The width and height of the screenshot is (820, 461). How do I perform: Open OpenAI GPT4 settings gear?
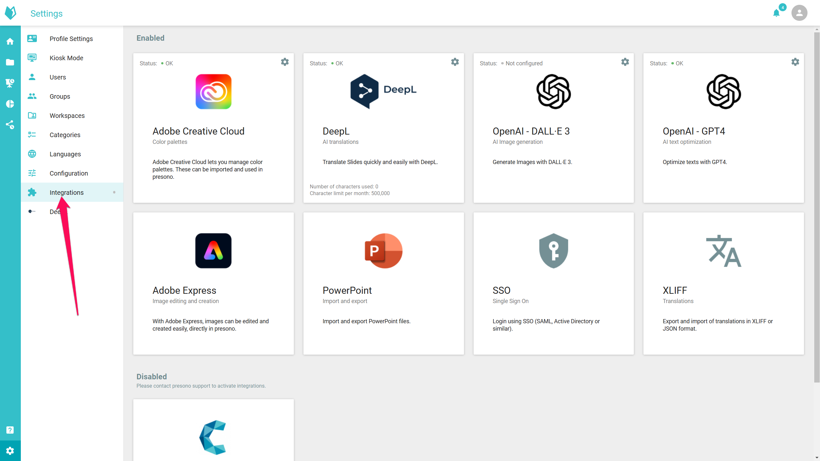click(x=795, y=62)
